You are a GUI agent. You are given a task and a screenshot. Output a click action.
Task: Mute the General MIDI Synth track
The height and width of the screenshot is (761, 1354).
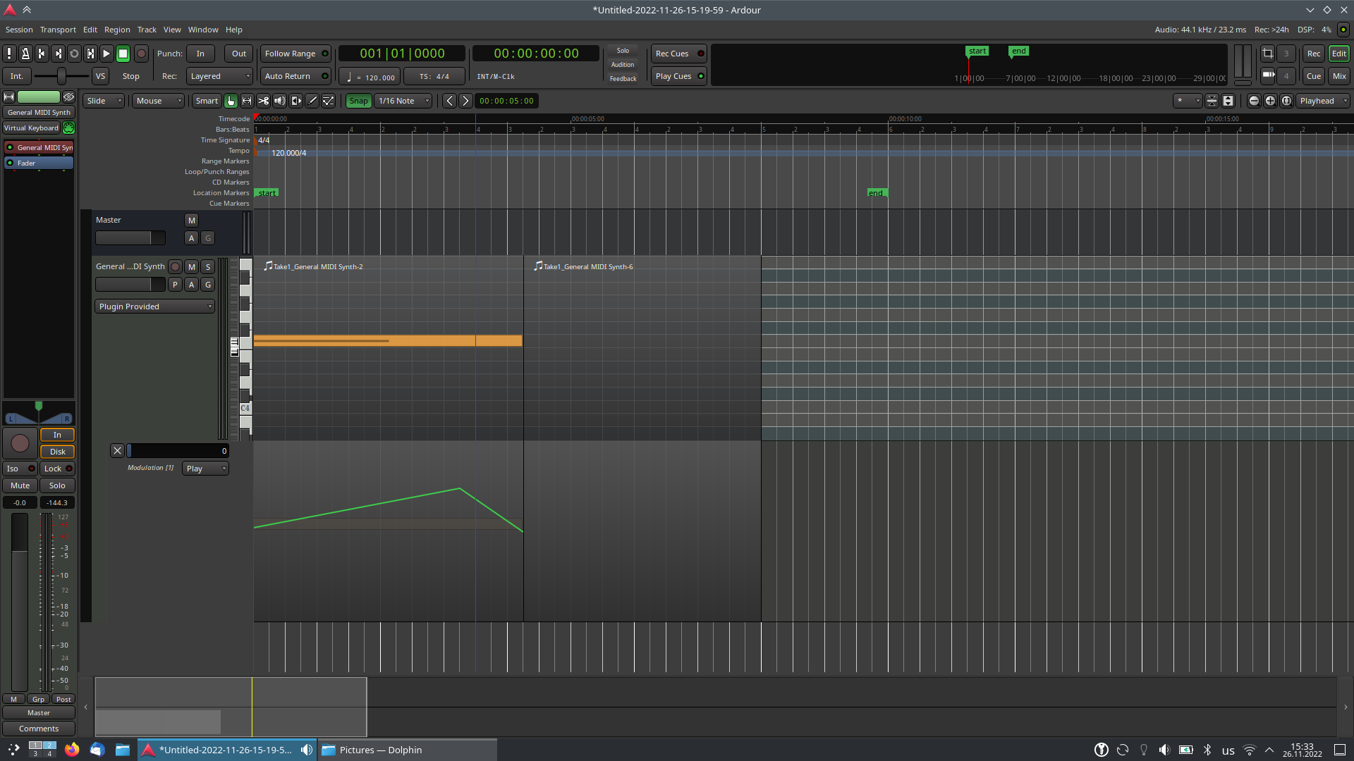tap(191, 266)
